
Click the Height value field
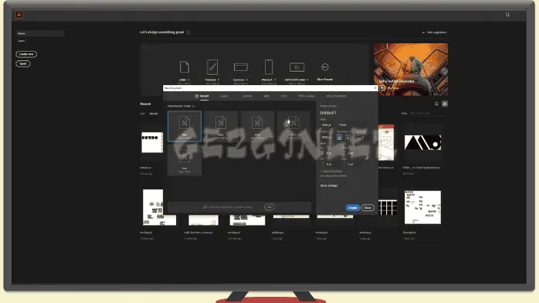click(327, 138)
